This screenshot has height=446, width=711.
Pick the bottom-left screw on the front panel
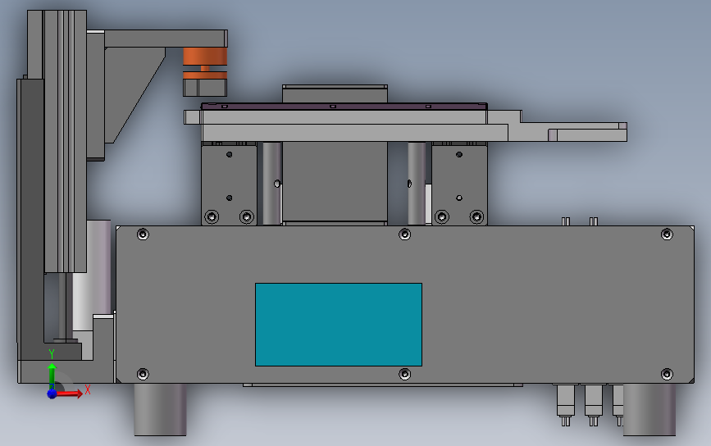point(143,374)
